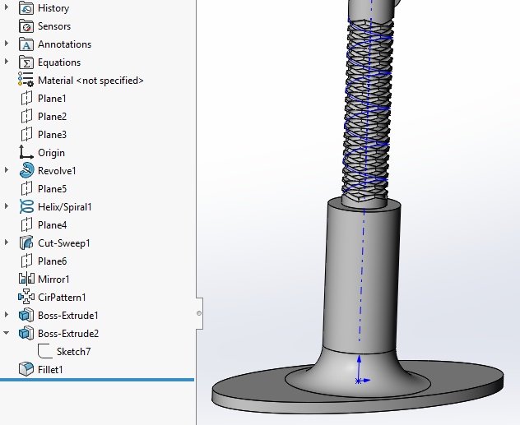Expand the Revolve1 feature
Viewport: 520px width, 425px height.
(7, 171)
